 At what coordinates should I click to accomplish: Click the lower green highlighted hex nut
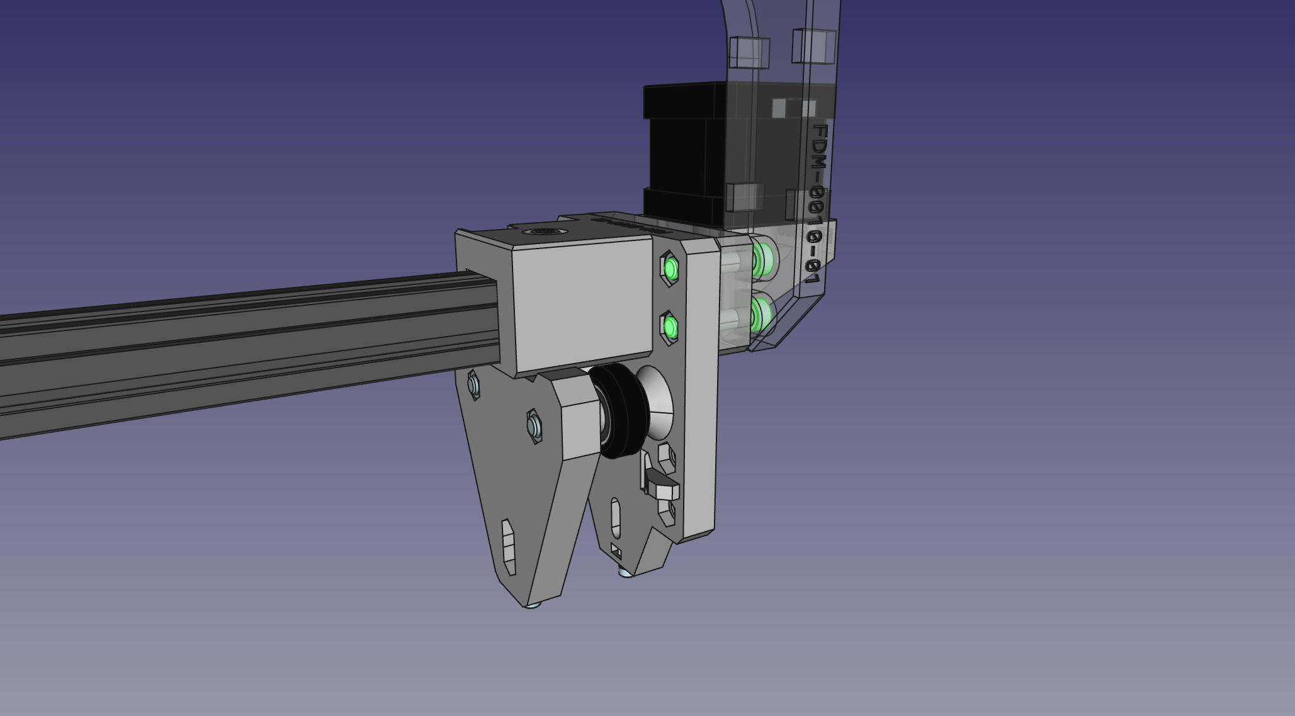click(x=670, y=328)
